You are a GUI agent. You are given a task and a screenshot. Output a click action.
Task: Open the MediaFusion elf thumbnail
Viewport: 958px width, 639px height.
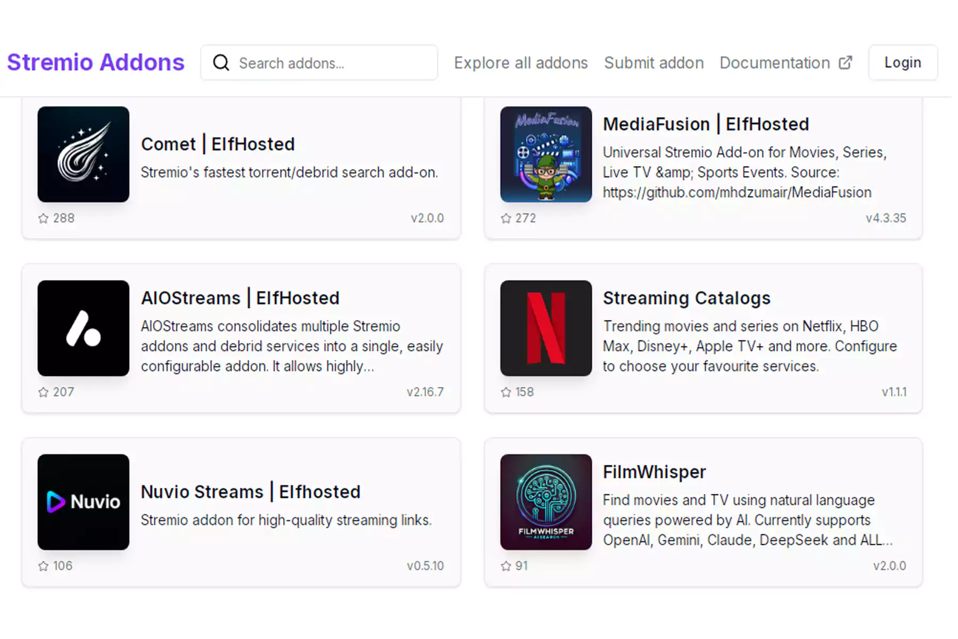(546, 154)
